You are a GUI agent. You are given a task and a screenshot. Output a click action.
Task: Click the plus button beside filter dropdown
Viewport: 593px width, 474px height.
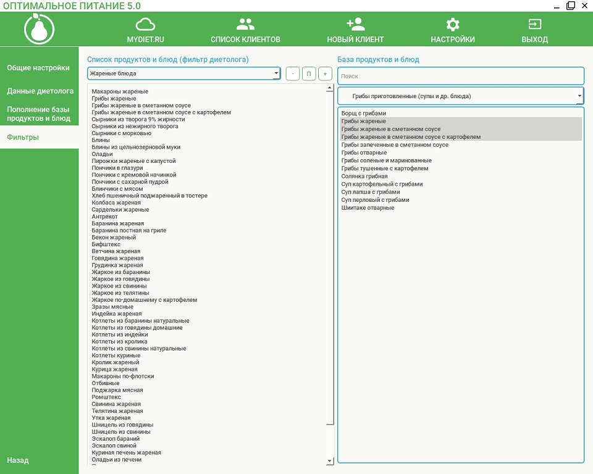click(325, 73)
